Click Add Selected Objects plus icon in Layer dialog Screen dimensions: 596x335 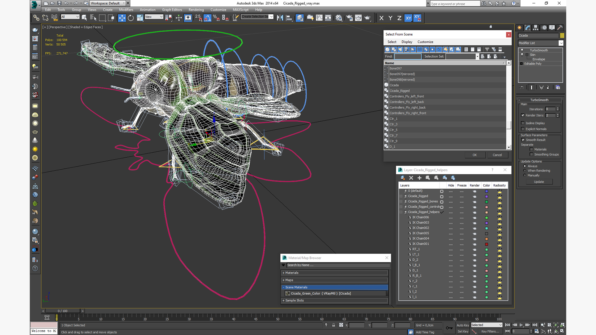419,178
